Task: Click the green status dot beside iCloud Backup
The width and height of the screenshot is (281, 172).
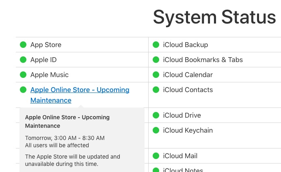Action: tap(156, 45)
